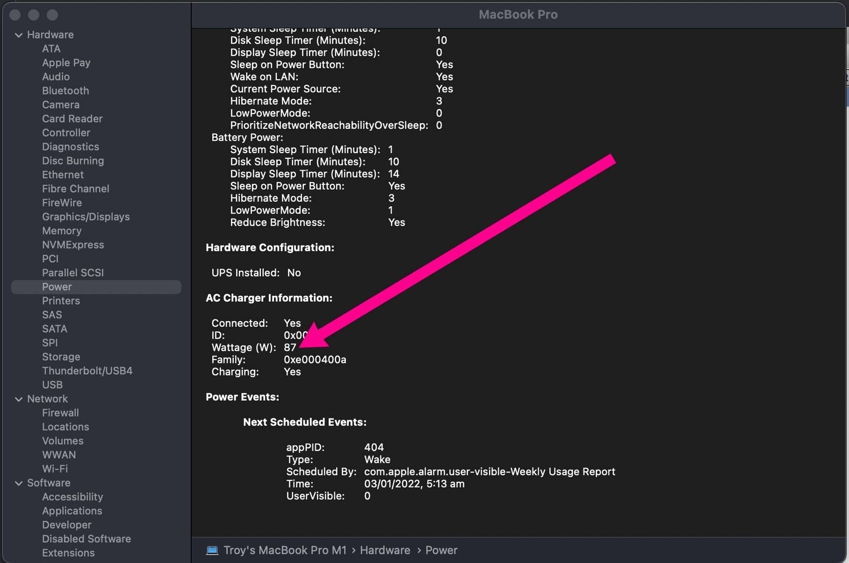The height and width of the screenshot is (563, 849).
Task: Click Hardware header label in sidebar
Action: [50, 35]
